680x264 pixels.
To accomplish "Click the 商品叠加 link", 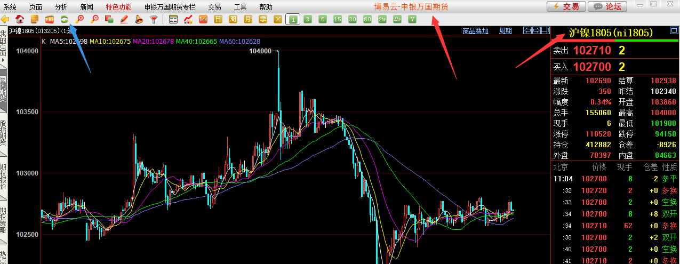I will pos(476,31).
